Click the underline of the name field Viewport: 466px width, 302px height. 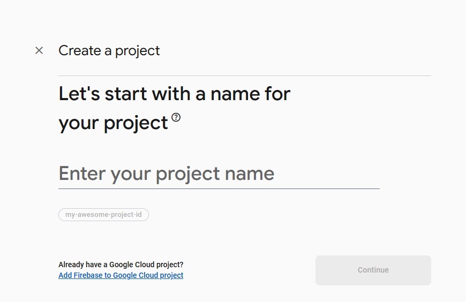pos(219,188)
